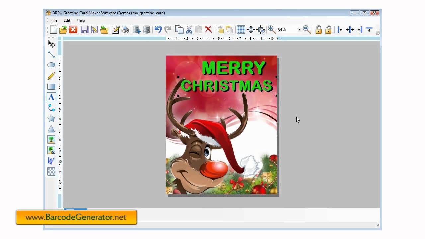Click the checkered background pattern tool
This screenshot has height=239, width=425.
[x=51, y=171]
